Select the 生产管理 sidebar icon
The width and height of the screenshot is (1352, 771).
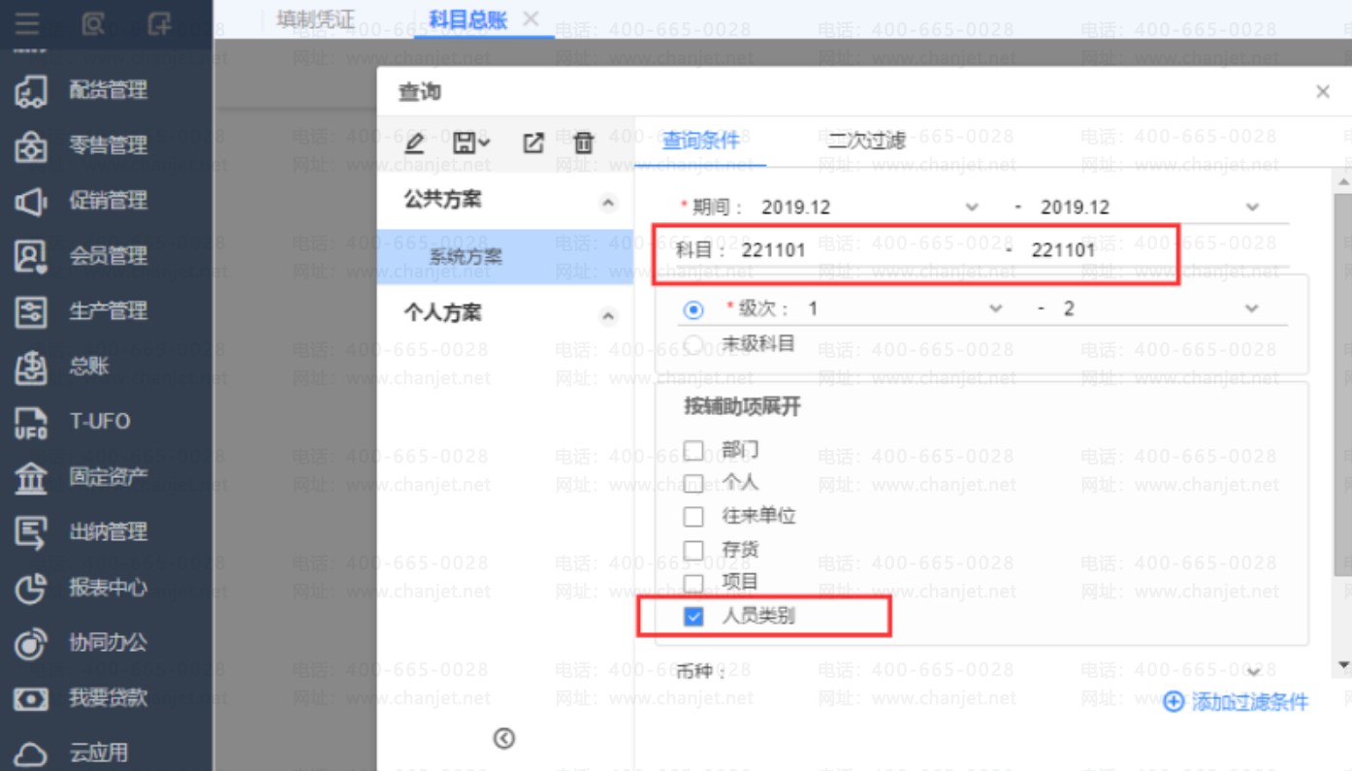click(31, 312)
